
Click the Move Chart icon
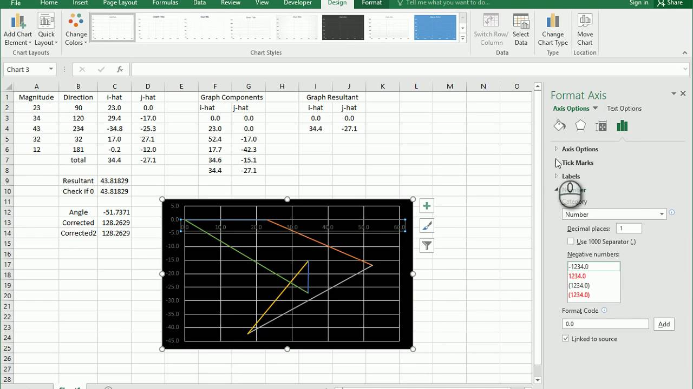pyautogui.click(x=585, y=22)
